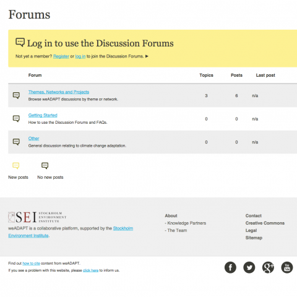The width and height of the screenshot is (297, 297).
Task: Follow the log in link
Action: pyautogui.click(x=80, y=56)
